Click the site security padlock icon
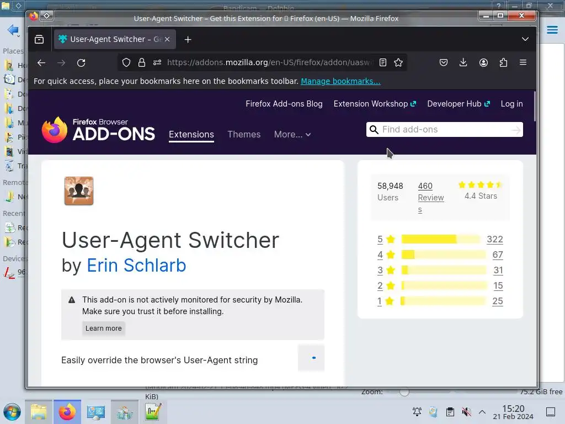 (x=142, y=63)
